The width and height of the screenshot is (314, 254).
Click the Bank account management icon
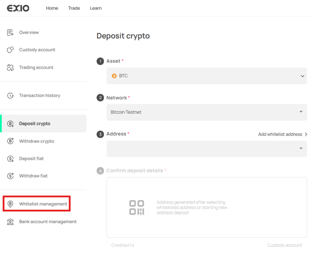pyautogui.click(x=10, y=222)
